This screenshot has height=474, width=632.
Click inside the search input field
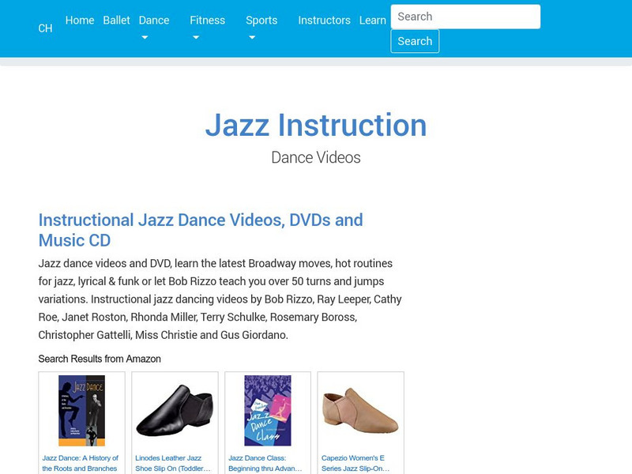coord(465,16)
